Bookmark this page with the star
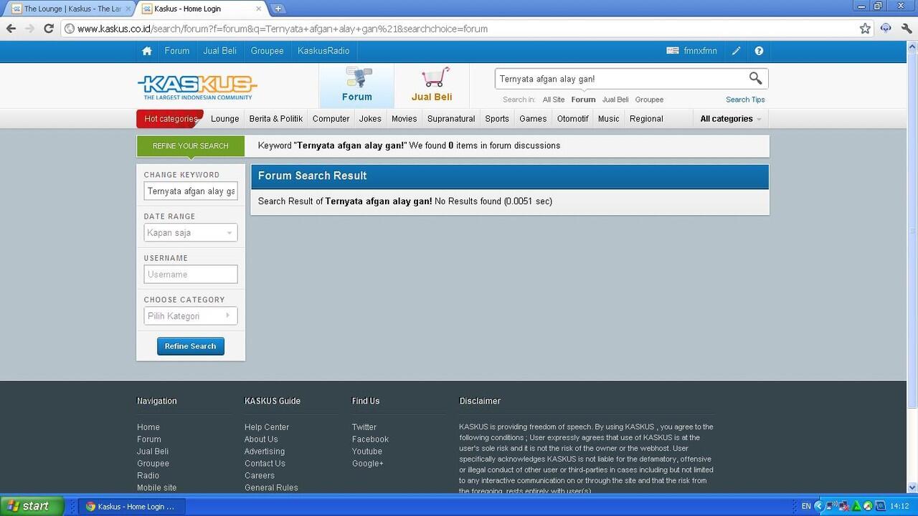Viewport: 918px width, 516px height. 865,29
